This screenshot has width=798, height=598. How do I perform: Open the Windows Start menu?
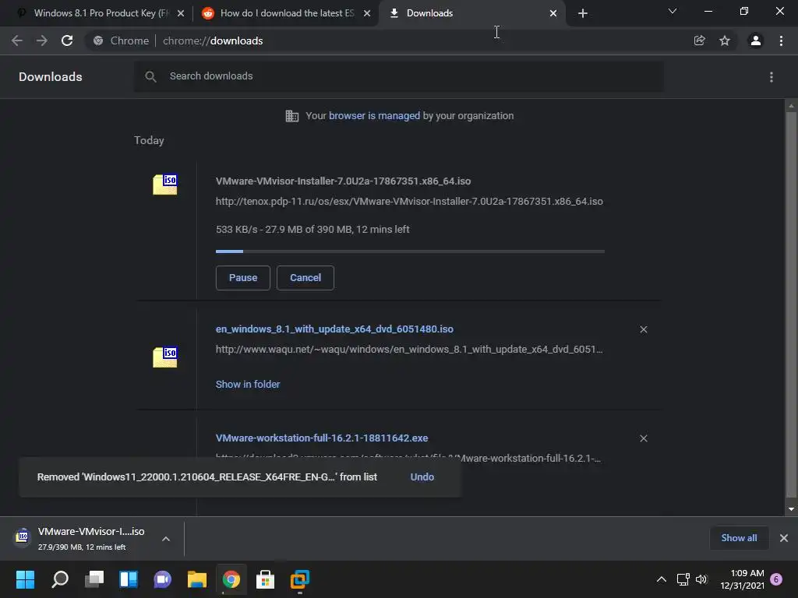tap(25, 579)
